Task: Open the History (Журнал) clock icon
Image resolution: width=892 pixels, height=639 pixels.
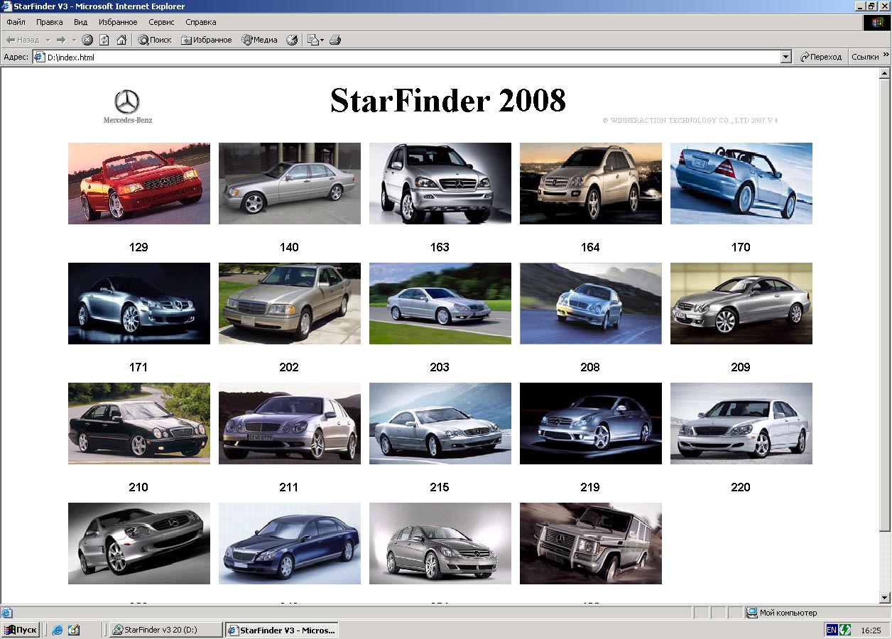Action: pos(292,40)
